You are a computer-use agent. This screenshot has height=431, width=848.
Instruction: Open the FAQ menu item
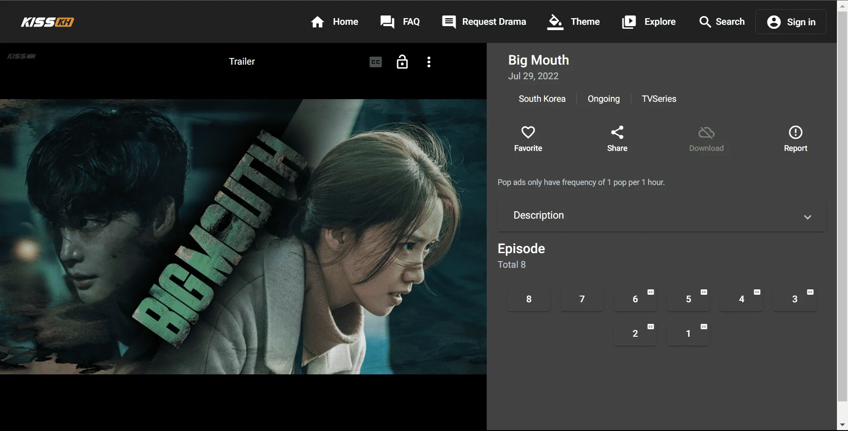tap(411, 22)
